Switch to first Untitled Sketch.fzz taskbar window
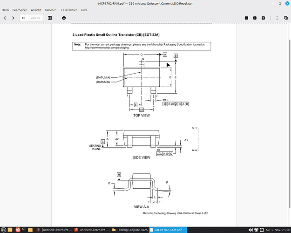291x233 pixels. point(55,230)
